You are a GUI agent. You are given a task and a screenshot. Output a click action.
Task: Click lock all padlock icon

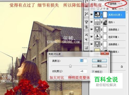(x=107, y=9)
